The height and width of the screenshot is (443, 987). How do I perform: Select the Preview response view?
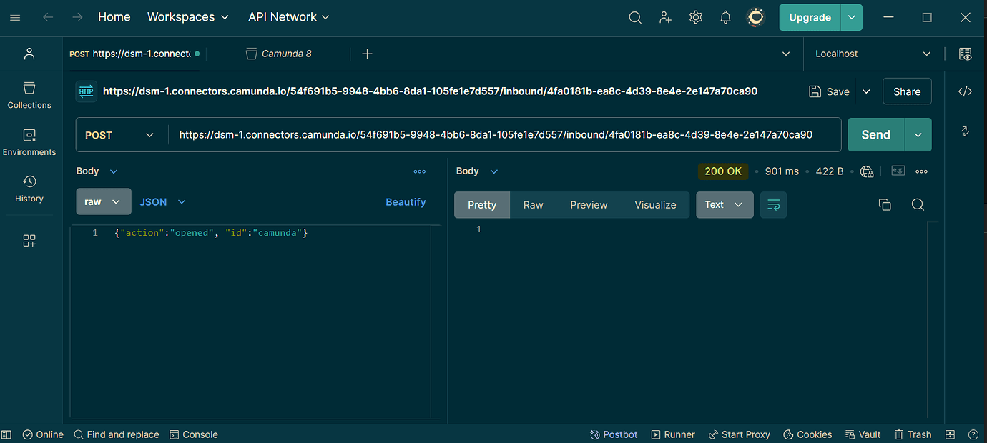pyautogui.click(x=589, y=205)
